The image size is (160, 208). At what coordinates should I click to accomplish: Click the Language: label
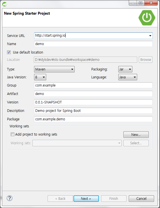99,77
